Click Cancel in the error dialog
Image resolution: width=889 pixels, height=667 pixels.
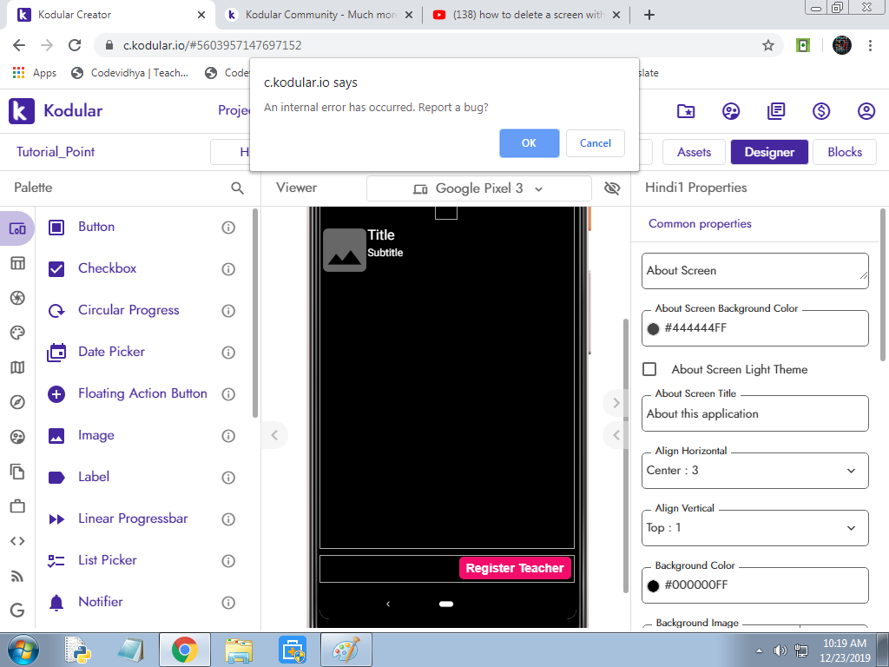point(595,143)
